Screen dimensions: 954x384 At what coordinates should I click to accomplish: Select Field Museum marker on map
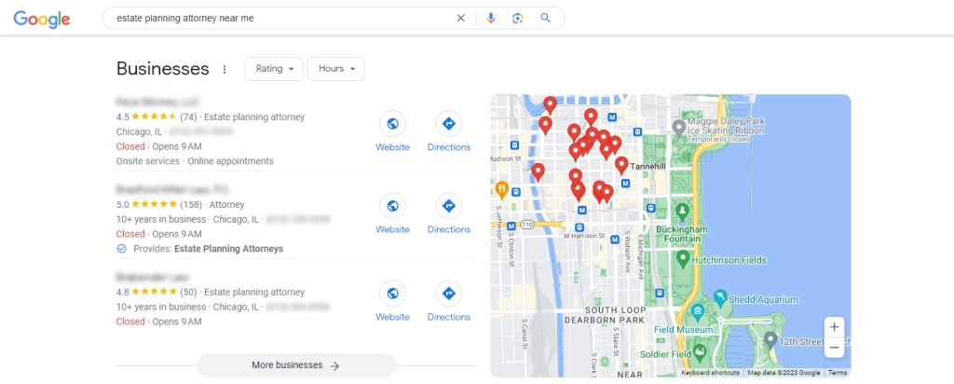pyautogui.click(x=698, y=313)
